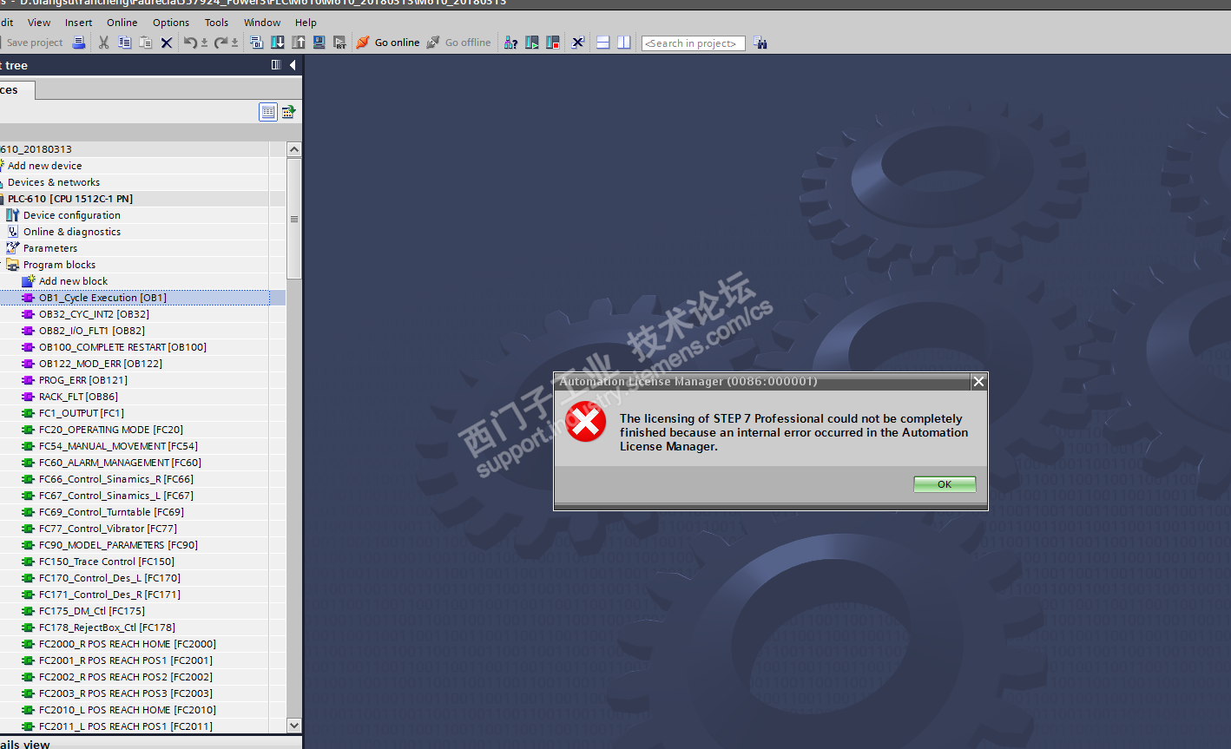Open the Undo history dropdown arrow
This screenshot has height=749, width=1231.
click(204, 43)
